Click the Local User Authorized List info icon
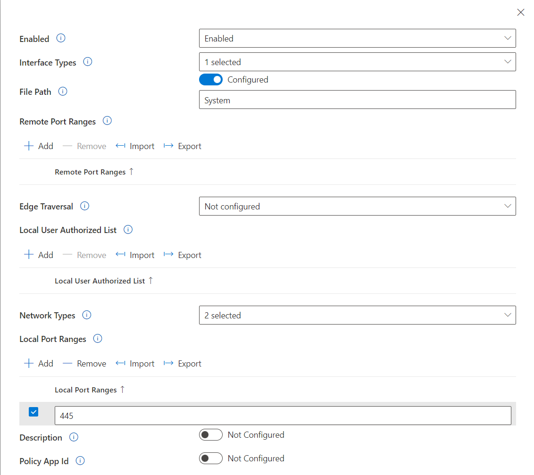 coord(127,230)
